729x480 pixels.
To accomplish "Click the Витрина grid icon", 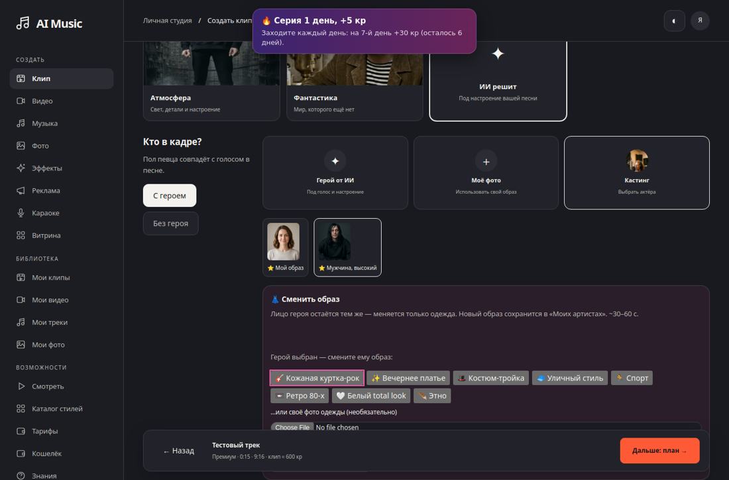I will (x=21, y=235).
